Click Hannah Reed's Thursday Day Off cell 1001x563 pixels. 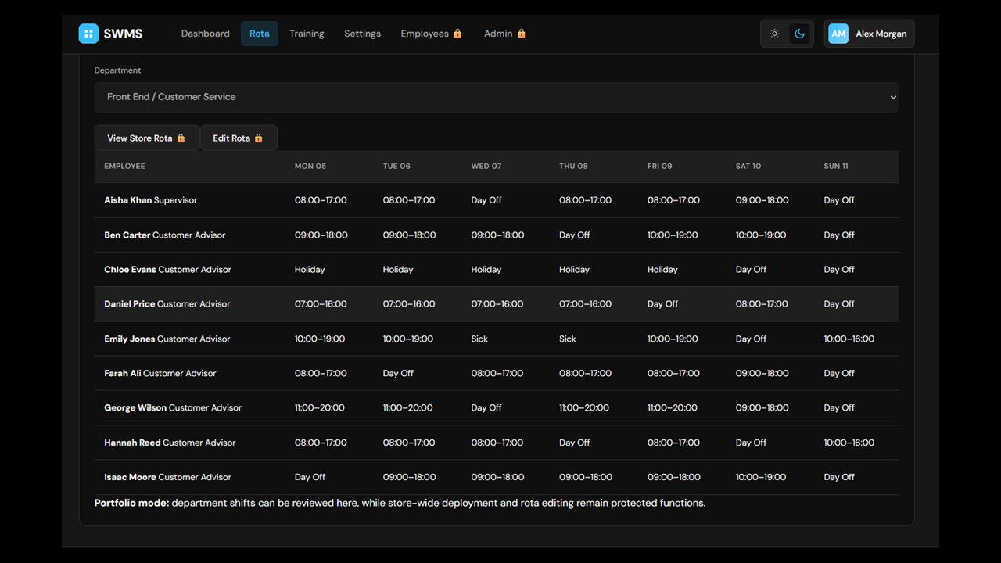pos(575,443)
